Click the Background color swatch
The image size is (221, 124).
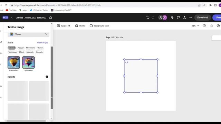(x=91, y=26)
